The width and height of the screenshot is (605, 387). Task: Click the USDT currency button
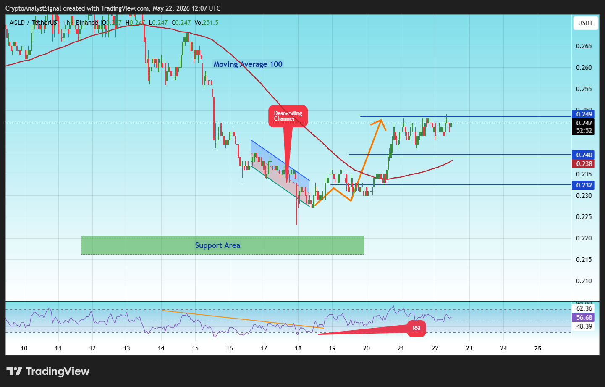585,23
